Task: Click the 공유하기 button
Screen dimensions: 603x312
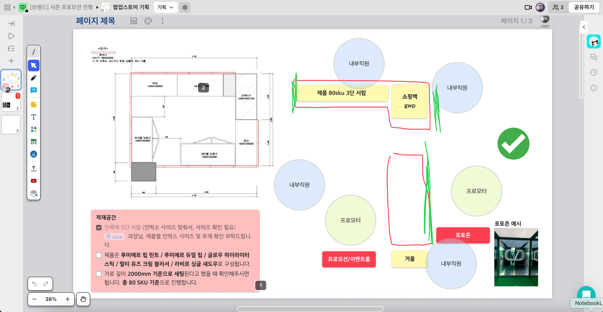Action: pos(584,7)
